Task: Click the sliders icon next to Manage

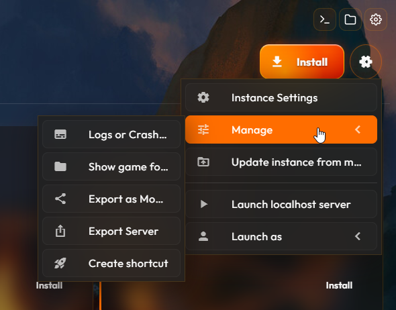Action: pyautogui.click(x=203, y=130)
